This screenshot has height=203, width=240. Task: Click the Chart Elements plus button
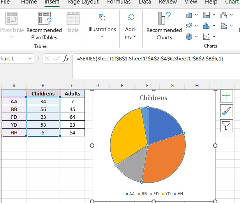point(226,96)
